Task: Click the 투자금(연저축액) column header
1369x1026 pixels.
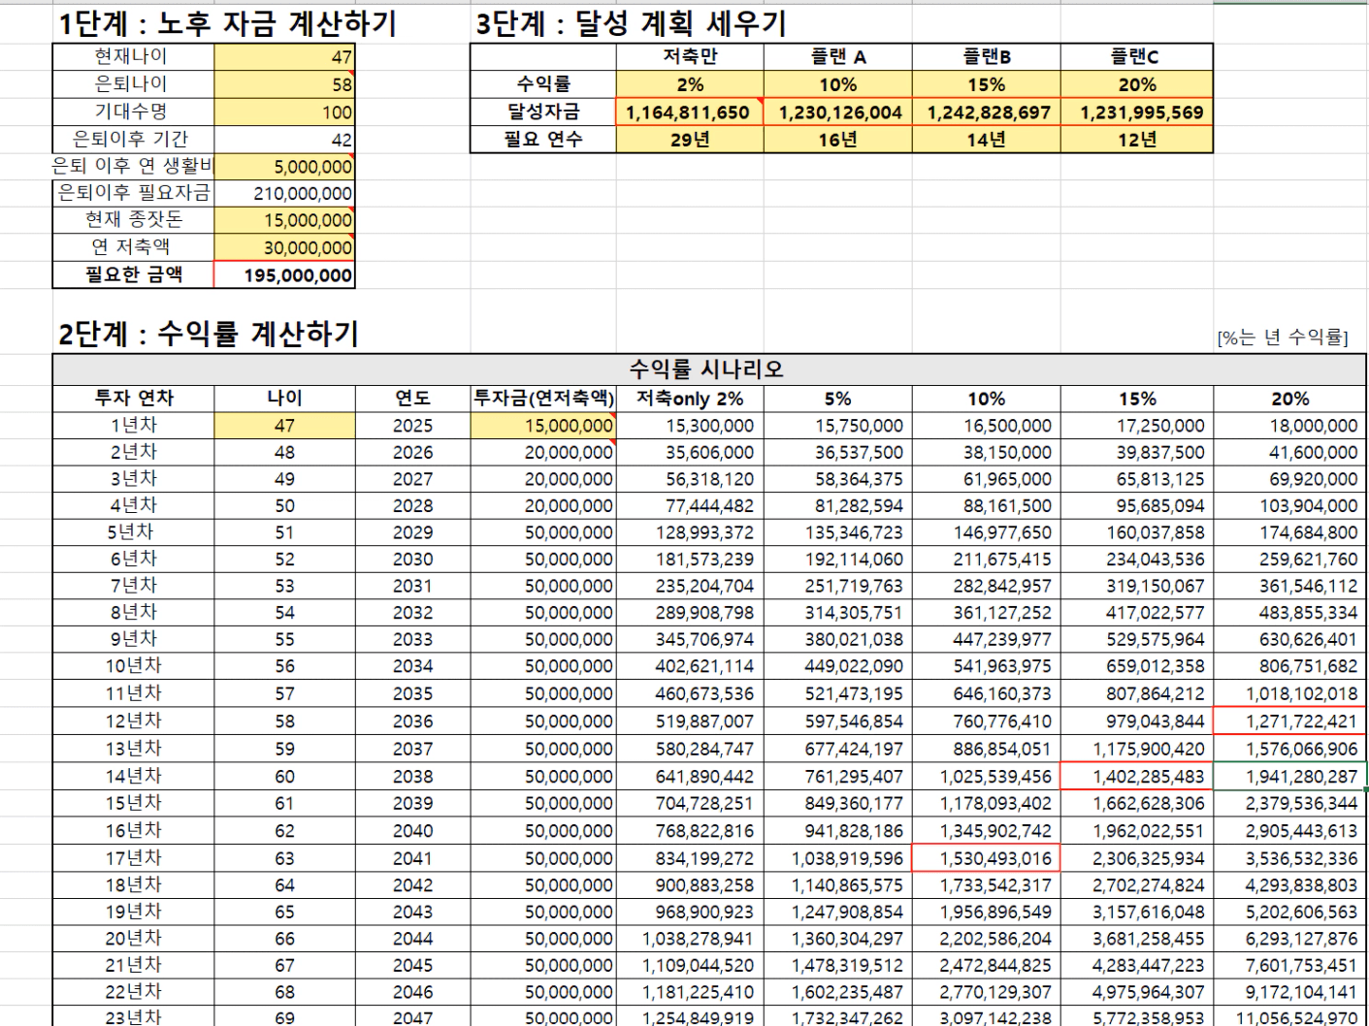Action: coord(543,398)
